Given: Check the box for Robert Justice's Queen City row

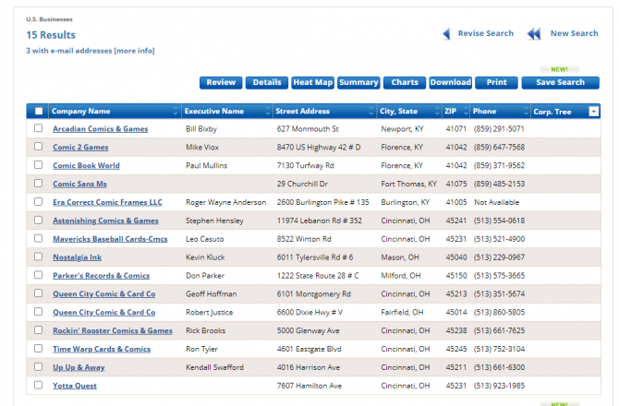Looking at the screenshot, I should (38, 311).
